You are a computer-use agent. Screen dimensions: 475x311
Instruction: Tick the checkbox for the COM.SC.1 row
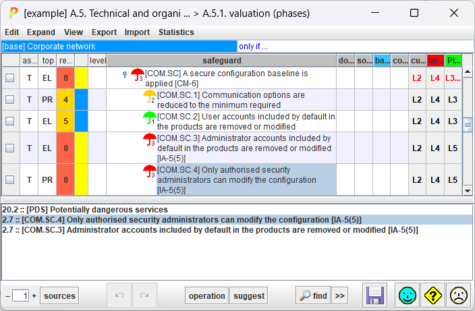10,99
